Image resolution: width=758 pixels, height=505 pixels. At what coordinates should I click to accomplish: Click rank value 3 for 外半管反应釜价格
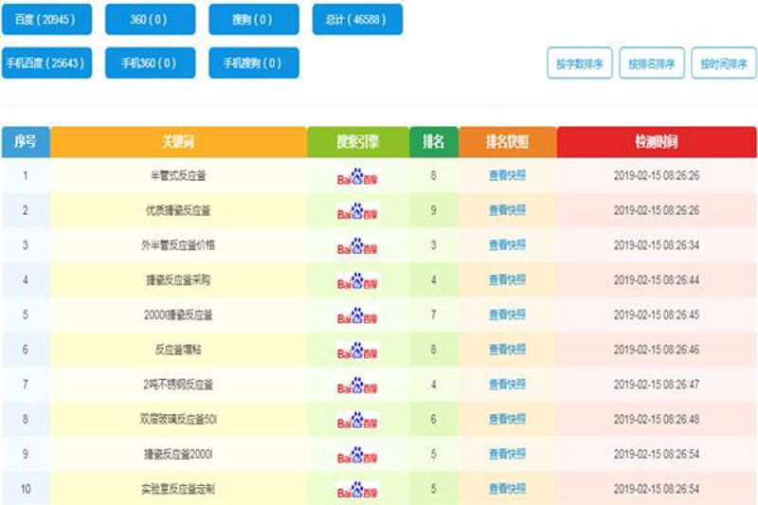pos(434,245)
